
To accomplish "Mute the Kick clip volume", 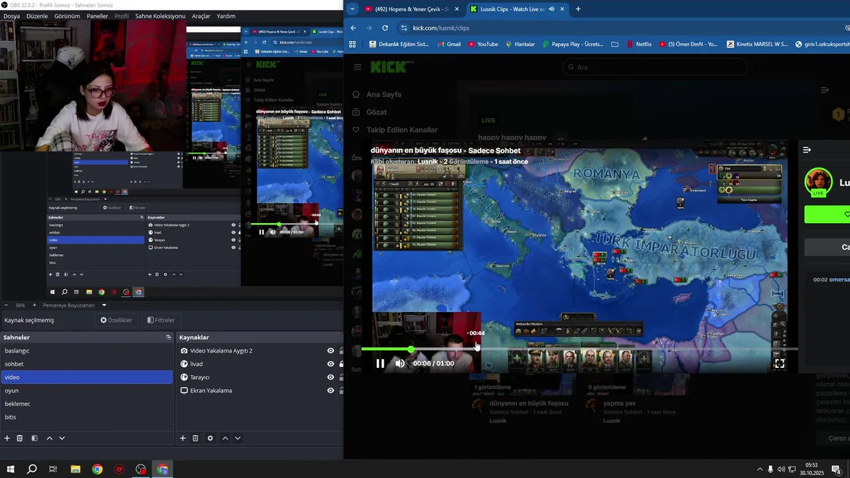I will tap(400, 363).
